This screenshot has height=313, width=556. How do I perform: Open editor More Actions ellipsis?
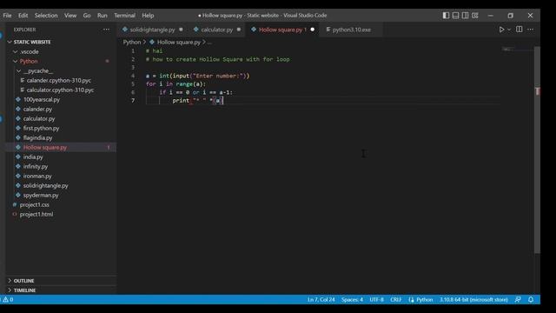pyautogui.click(x=531, y=30)
